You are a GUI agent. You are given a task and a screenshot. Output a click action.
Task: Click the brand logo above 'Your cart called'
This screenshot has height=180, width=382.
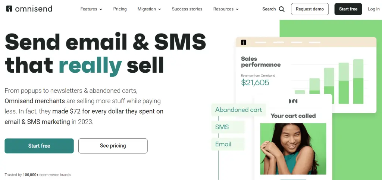click(293, 101)
